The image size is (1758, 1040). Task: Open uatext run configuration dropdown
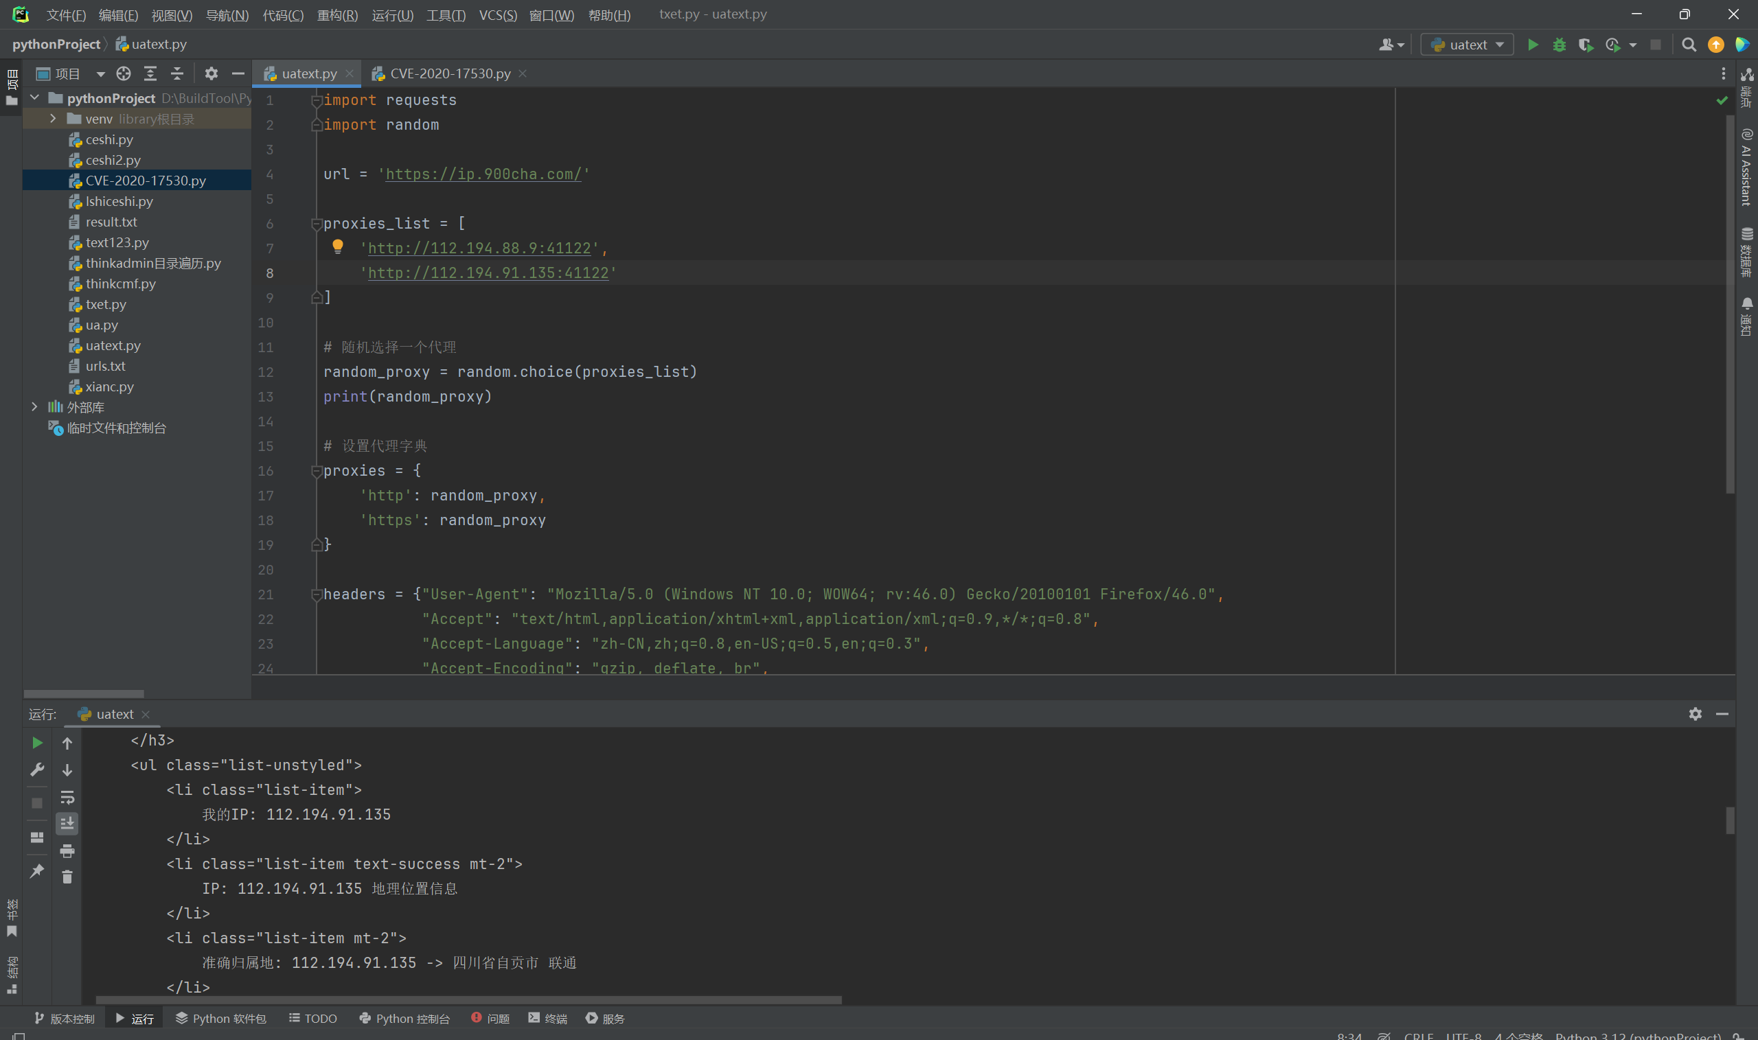tap(1467, 45)
